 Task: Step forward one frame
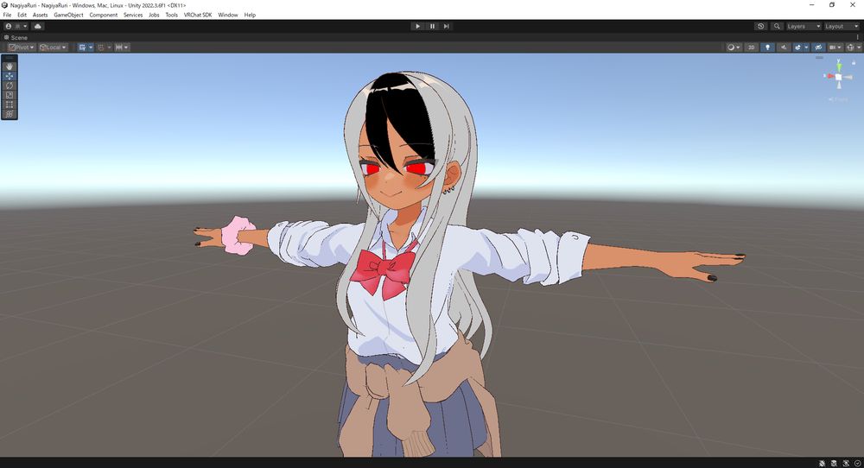447,26
